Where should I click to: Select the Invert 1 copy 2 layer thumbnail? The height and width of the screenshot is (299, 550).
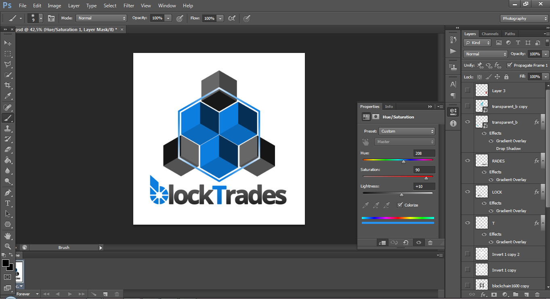pyautogui.click(x=482, y=254)
